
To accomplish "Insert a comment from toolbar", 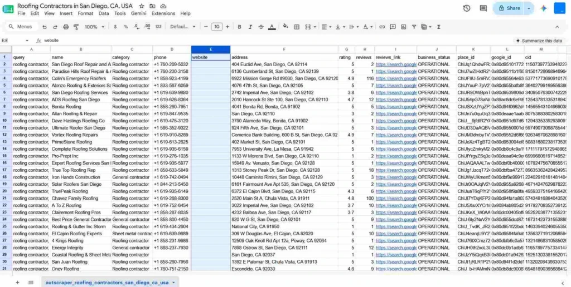I will [393, 27].
